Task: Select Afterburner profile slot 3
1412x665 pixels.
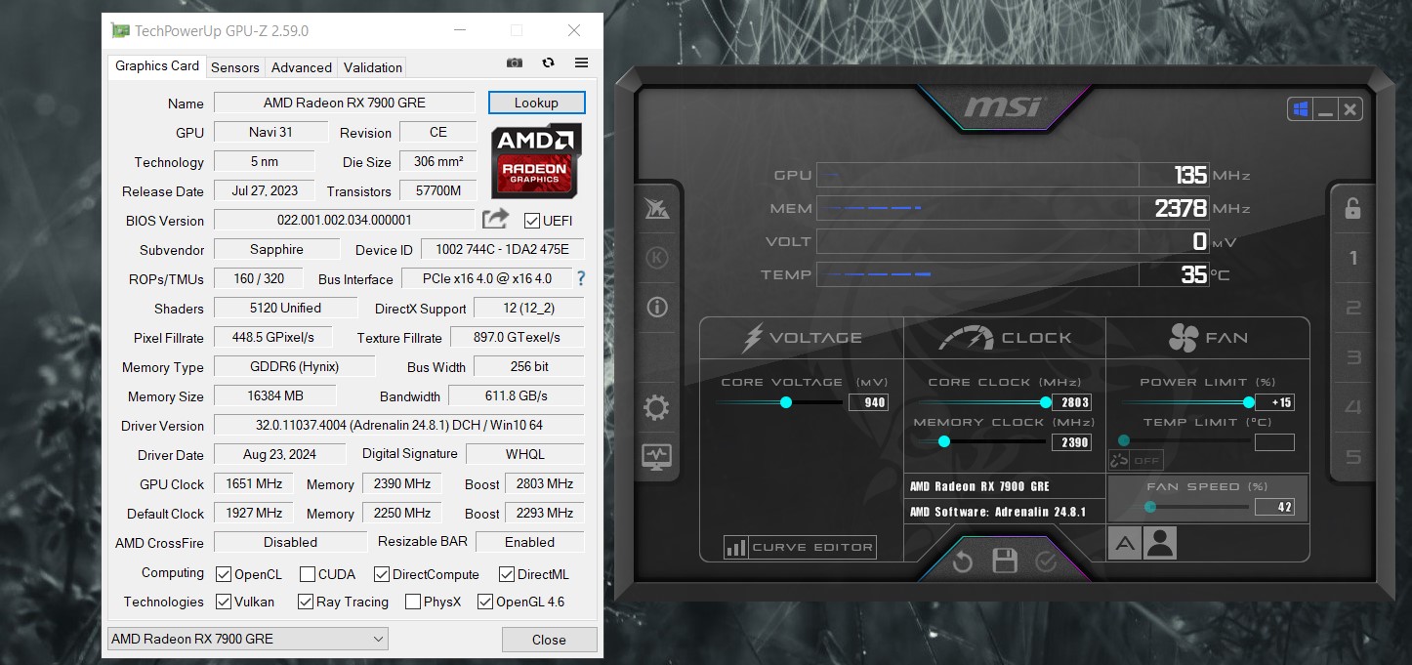Action: pyautogui.click(x=1353, y=357)
